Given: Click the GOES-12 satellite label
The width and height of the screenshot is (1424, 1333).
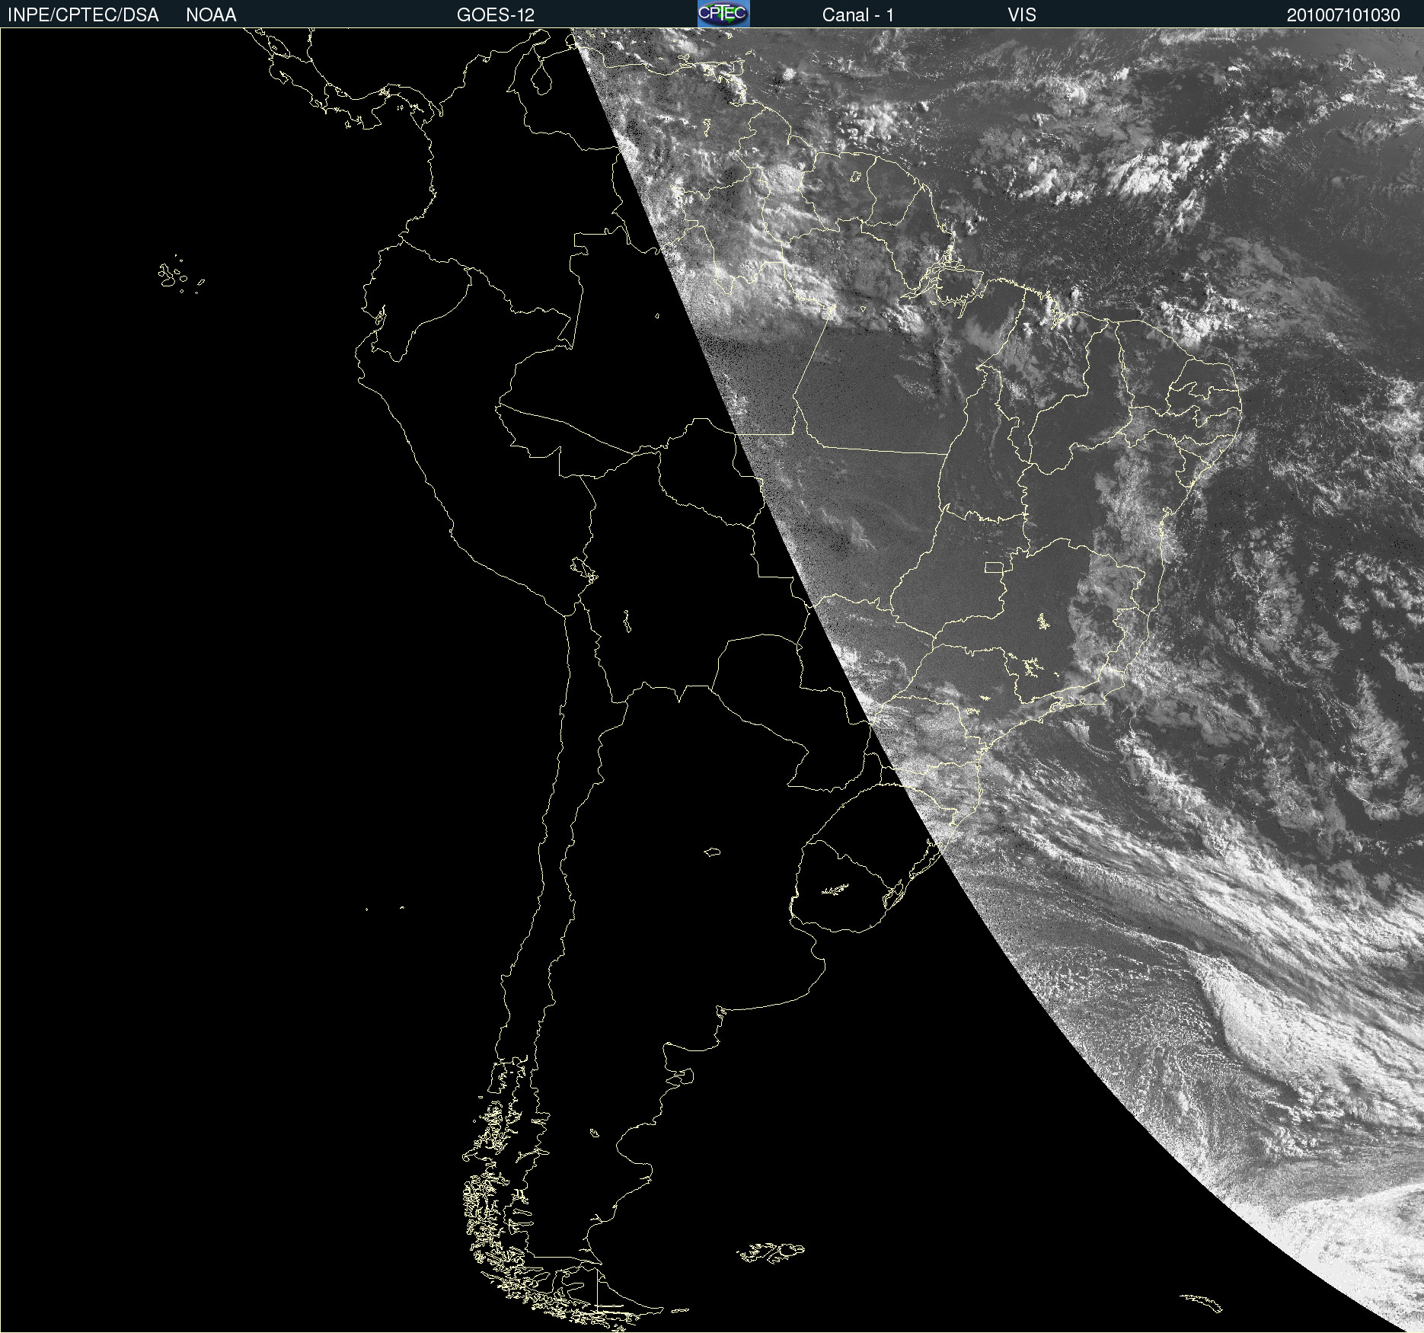Looking at the screenshot, I should (x=496, y=15).
